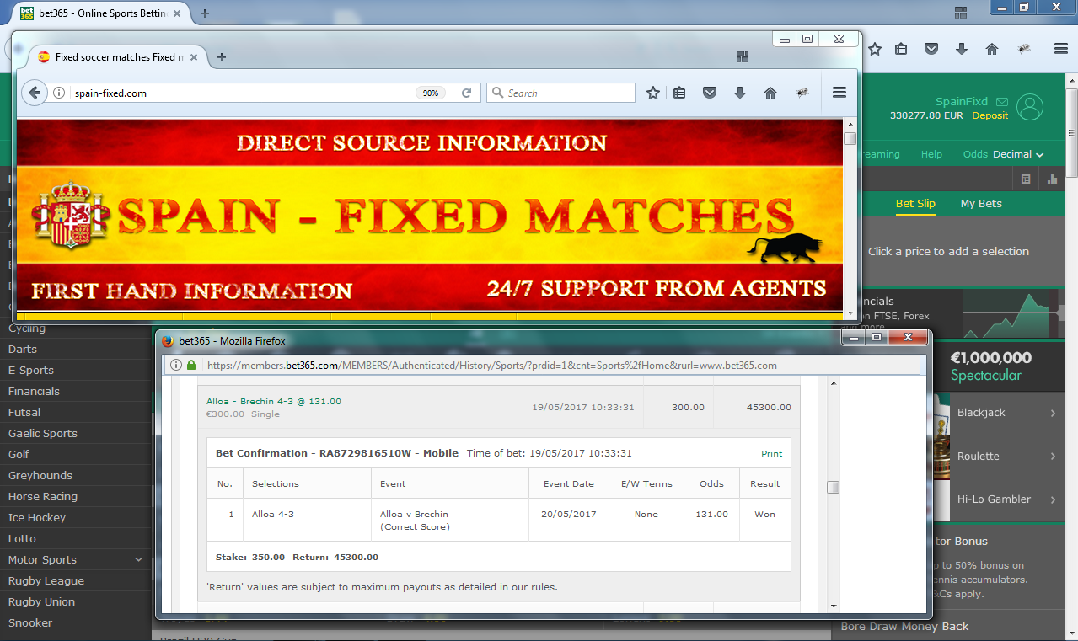Open tab groups icon in spain-fixed window
Screen dimensions: 1078x641
coord(743,56)
